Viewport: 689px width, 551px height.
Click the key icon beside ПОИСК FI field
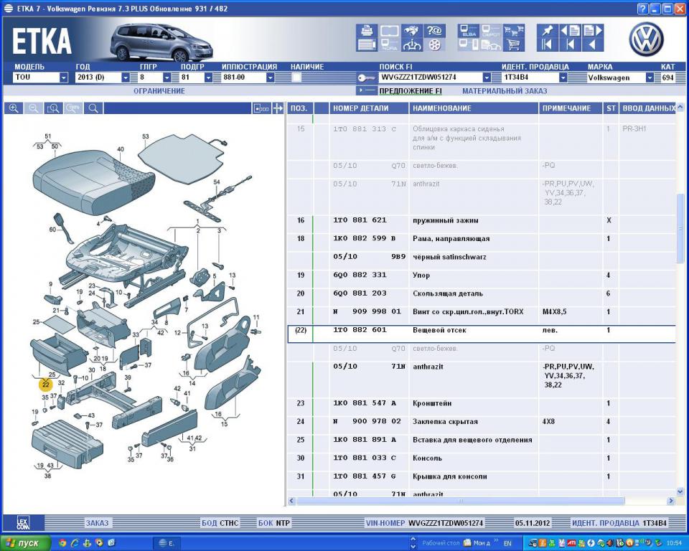coord(366,78)
